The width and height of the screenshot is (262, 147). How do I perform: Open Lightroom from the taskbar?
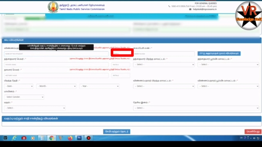[5, 138]
